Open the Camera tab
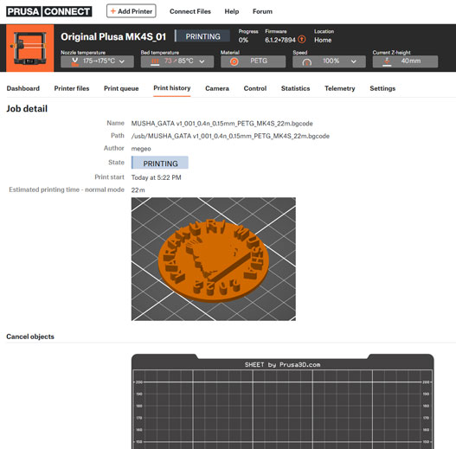The image size is (456, 449). point(217,88)
